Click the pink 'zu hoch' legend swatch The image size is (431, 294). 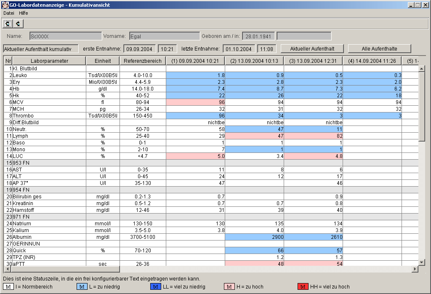(x=229, y=286)
